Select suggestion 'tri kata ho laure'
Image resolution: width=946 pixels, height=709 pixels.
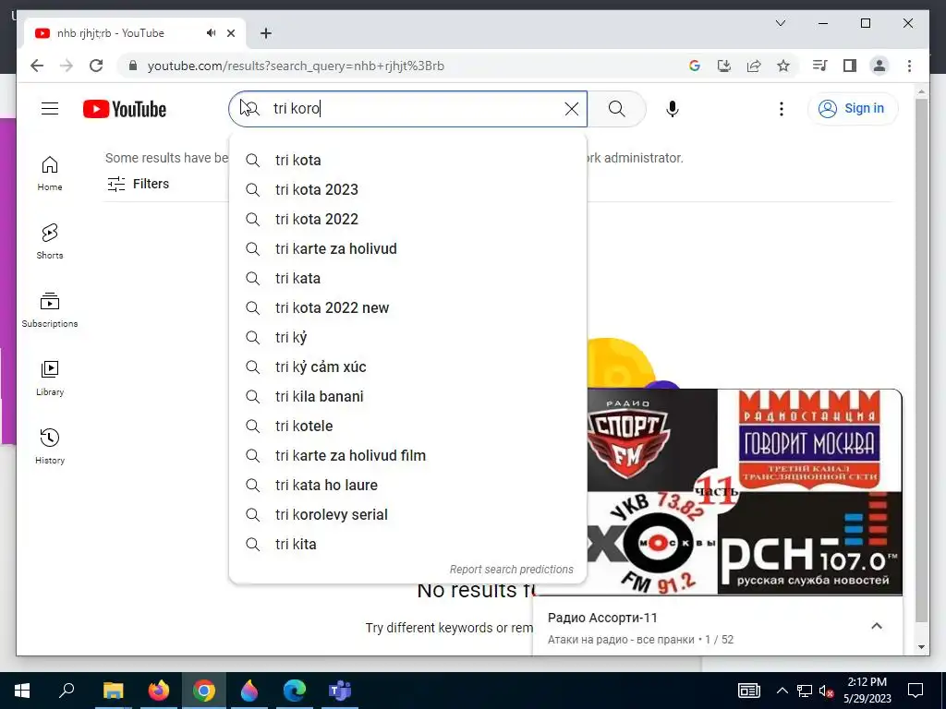click(x=407, y=486)
